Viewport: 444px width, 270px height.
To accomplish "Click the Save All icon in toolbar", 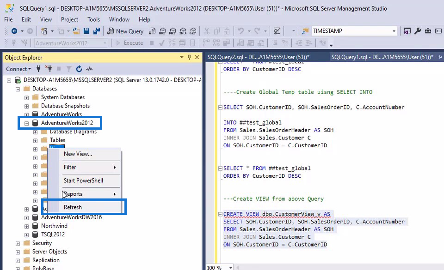I will [97, 31].
